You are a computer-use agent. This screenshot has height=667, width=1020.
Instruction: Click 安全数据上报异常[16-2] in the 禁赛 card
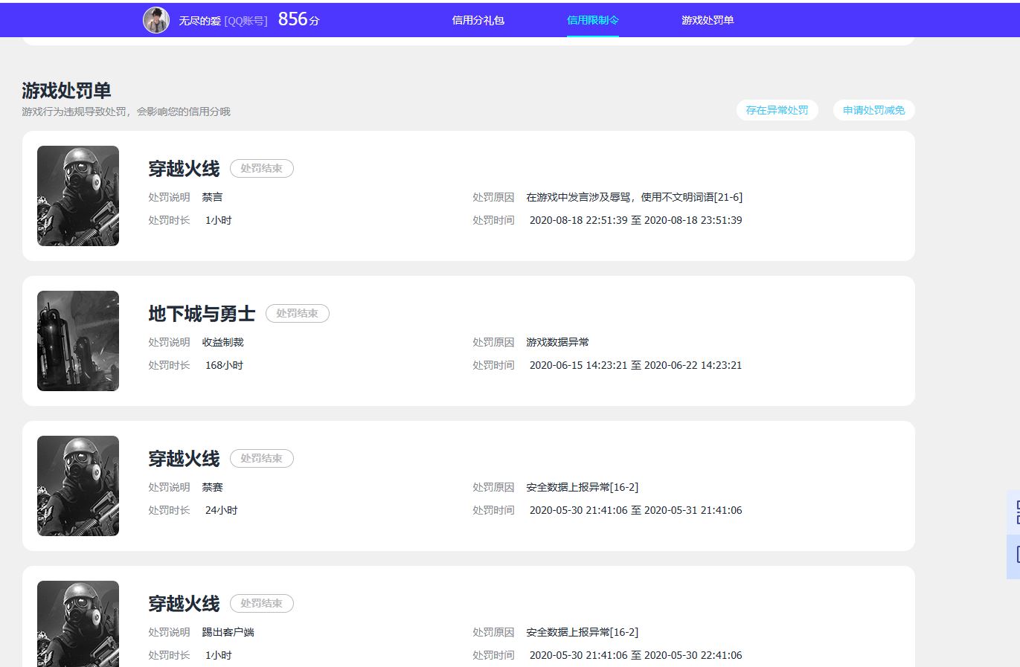(x=582, y=487)
